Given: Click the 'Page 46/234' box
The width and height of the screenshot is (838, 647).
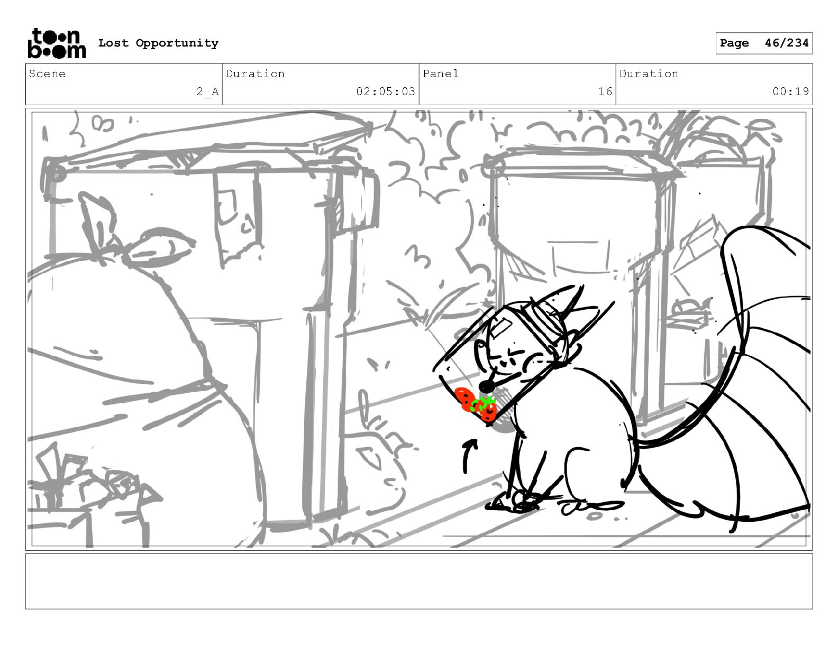Looking at the screenshot, I should click(x=764, y=43).
